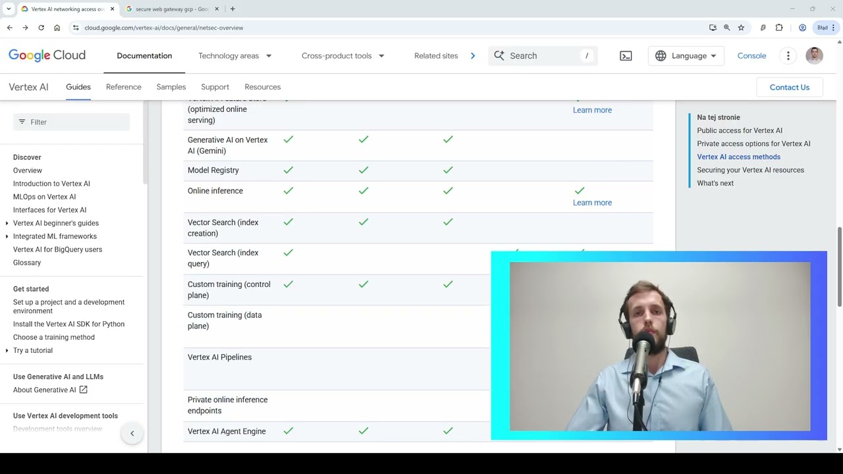Screen dimensions: 843x474
Task: Activate Cloud Shell icon
Action: [x=626, y=56]
